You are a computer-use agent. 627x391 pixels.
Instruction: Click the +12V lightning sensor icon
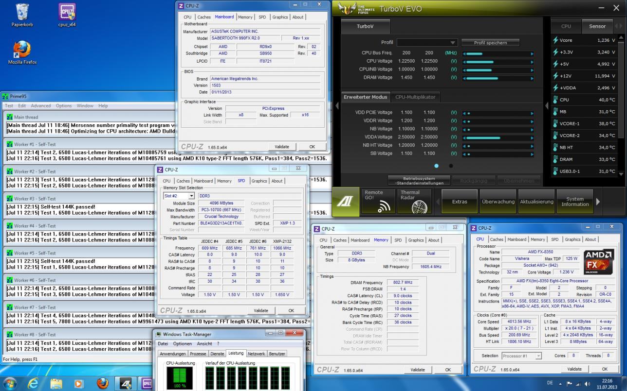point(555,76)
